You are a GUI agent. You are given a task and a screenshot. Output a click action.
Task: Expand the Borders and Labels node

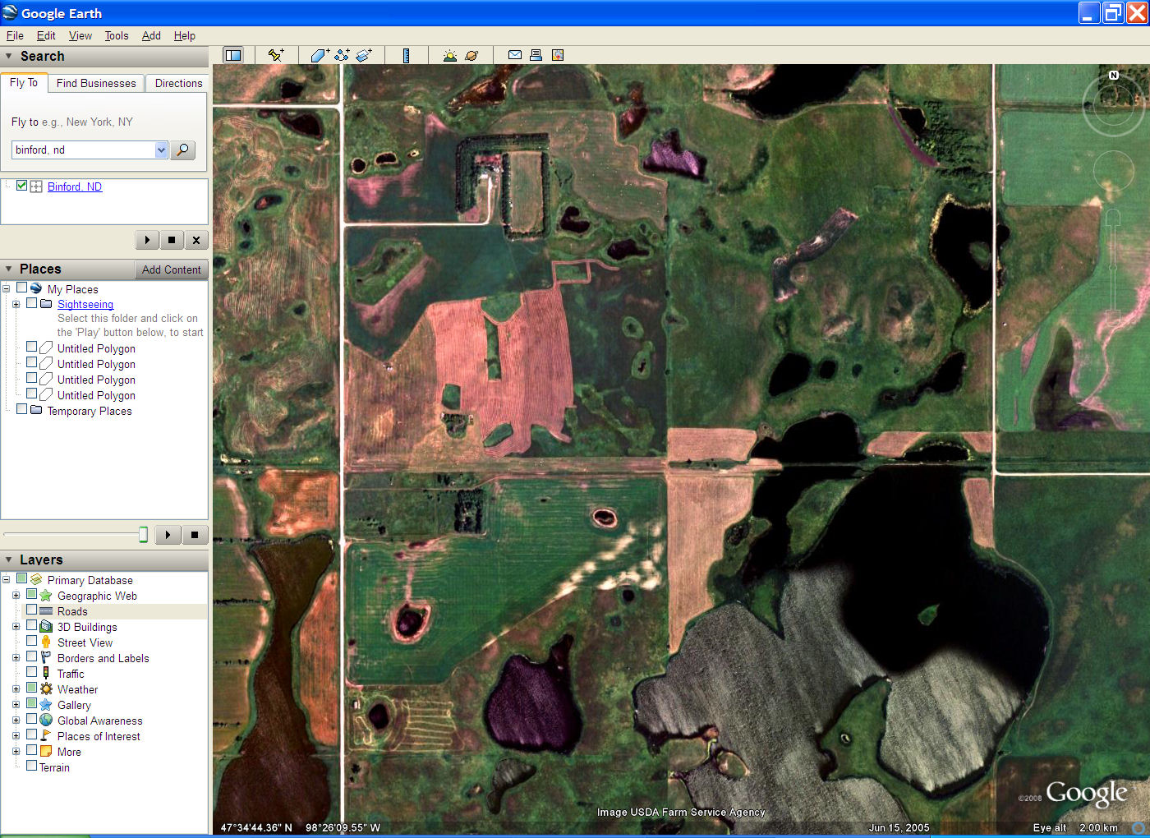[16, 658]
